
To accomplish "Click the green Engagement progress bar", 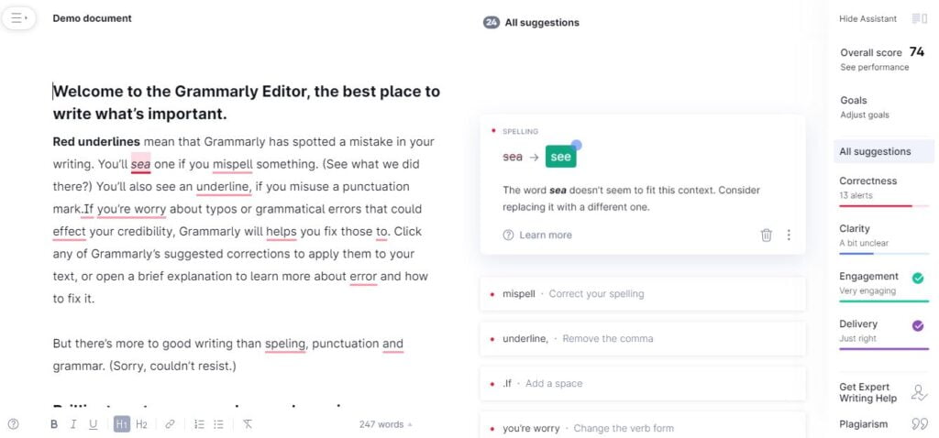I will 884,301.
